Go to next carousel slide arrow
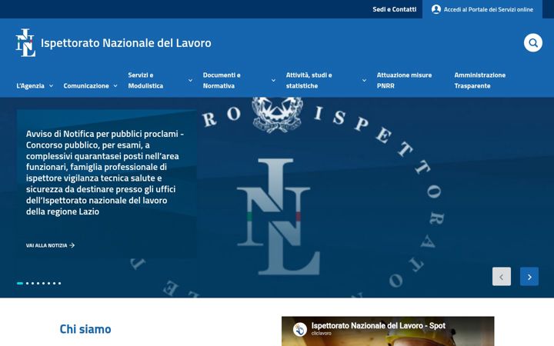Screen dimensions: 554x346 (x=529, y=277)
